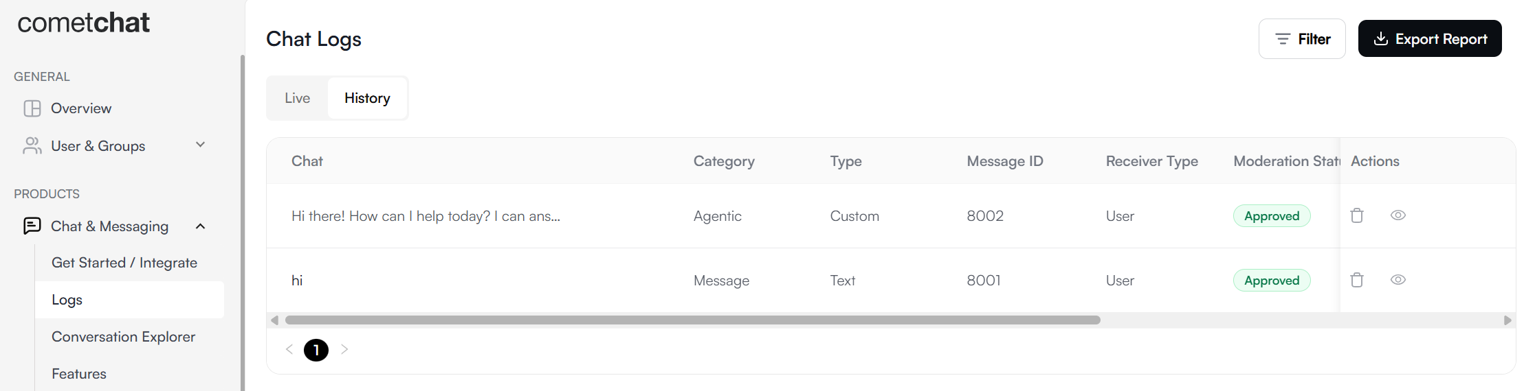1535x391 pixels.
Task: Export Report of chat logs
Action: point(1430,39)
